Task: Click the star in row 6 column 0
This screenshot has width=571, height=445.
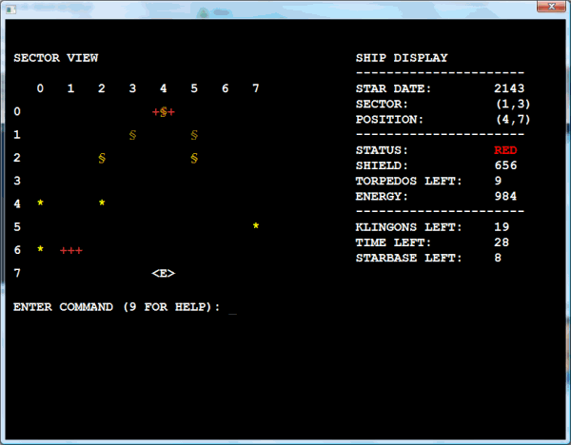Action: (40, 248)
